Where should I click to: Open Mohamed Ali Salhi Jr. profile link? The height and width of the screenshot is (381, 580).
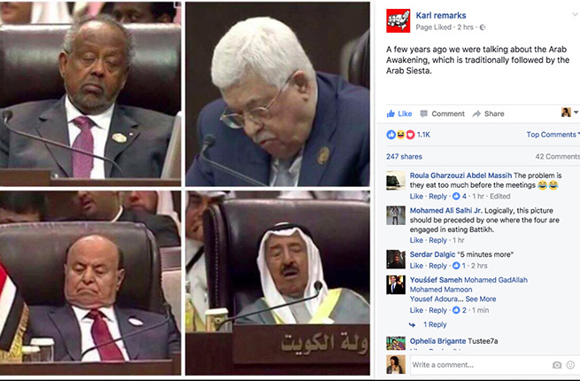tap(445, 211)
